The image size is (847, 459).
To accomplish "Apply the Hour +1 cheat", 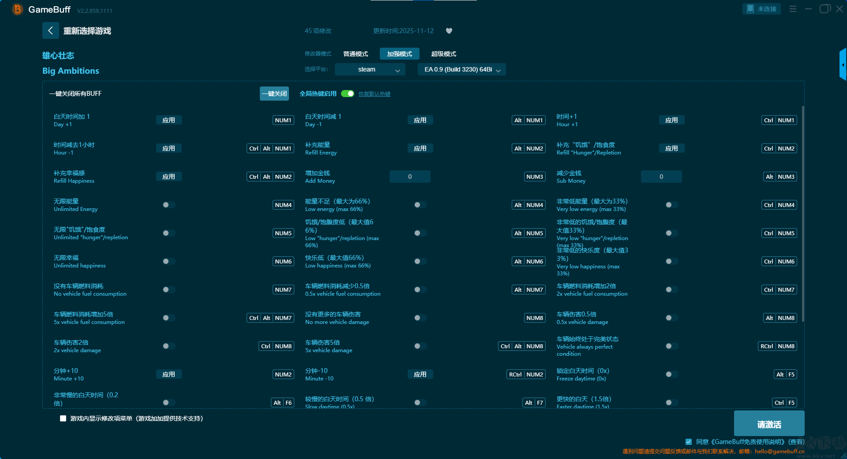I will coord(671,120).
